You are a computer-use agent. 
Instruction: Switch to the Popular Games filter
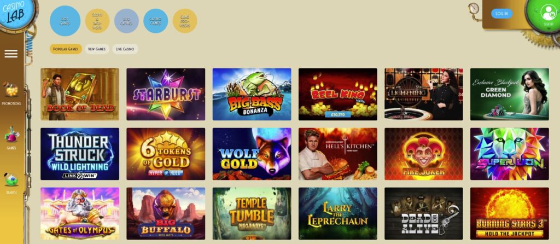tap(66, 49)
